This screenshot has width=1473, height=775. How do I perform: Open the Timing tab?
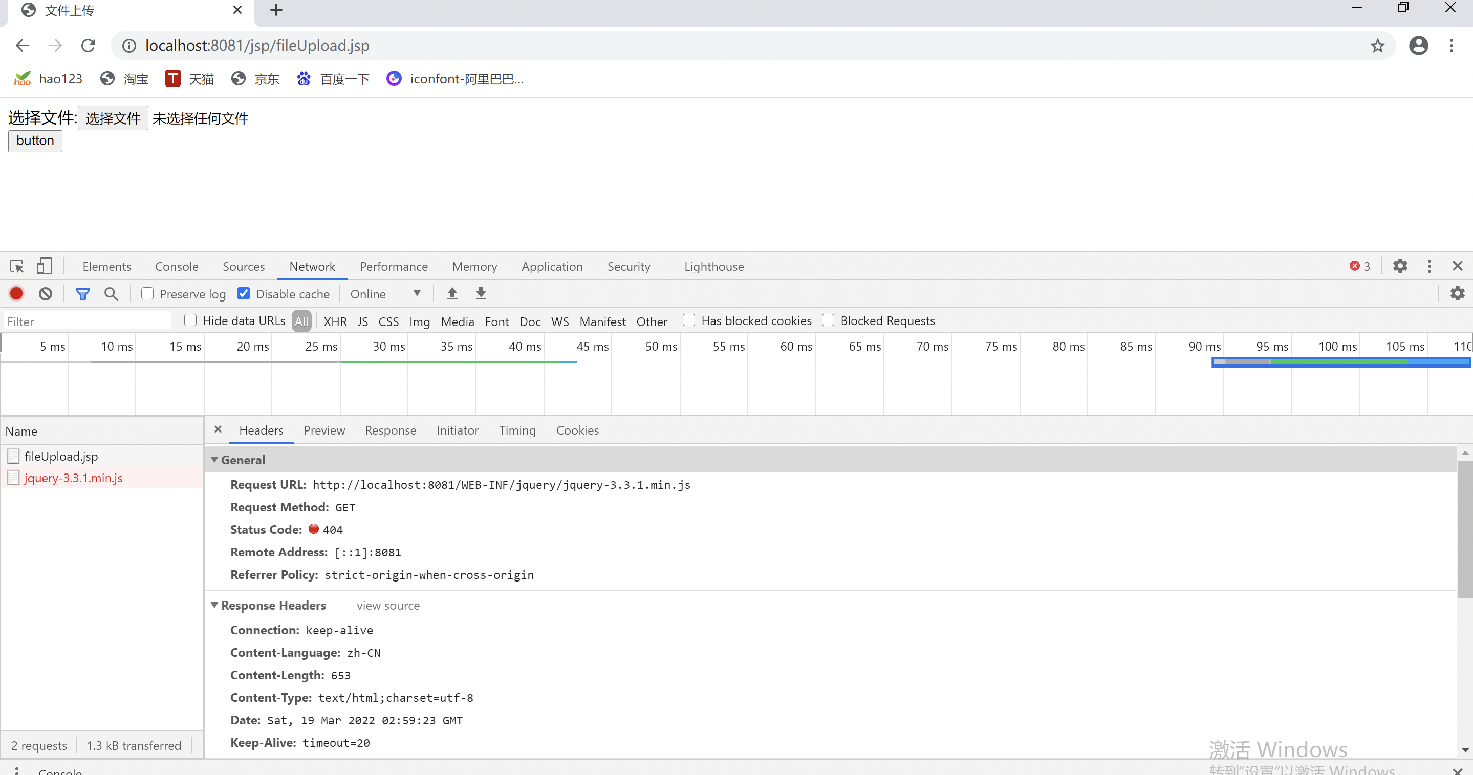[517, 430]
